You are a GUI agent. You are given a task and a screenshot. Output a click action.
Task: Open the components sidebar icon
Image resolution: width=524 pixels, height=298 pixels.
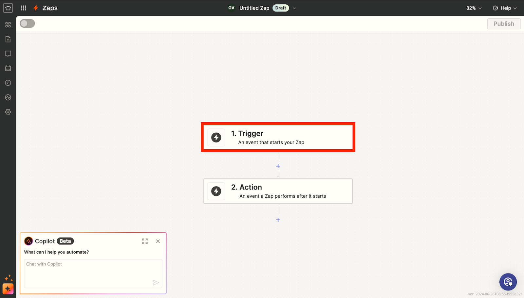[x=8, y=25]
